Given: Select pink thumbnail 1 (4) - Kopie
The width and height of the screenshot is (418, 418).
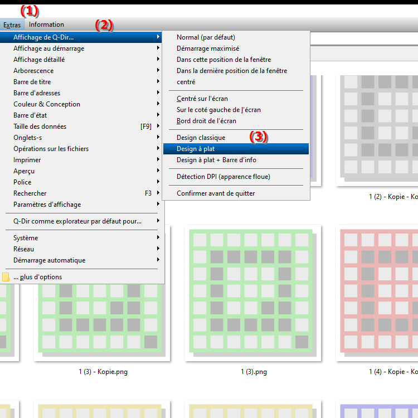Looking at the screenshot, I should (377, 293).
